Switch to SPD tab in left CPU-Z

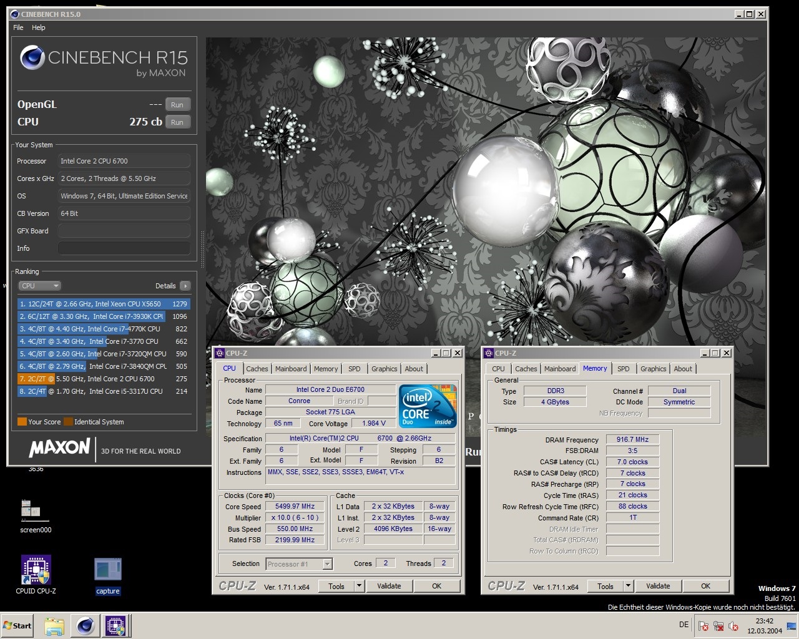[355, 369]
